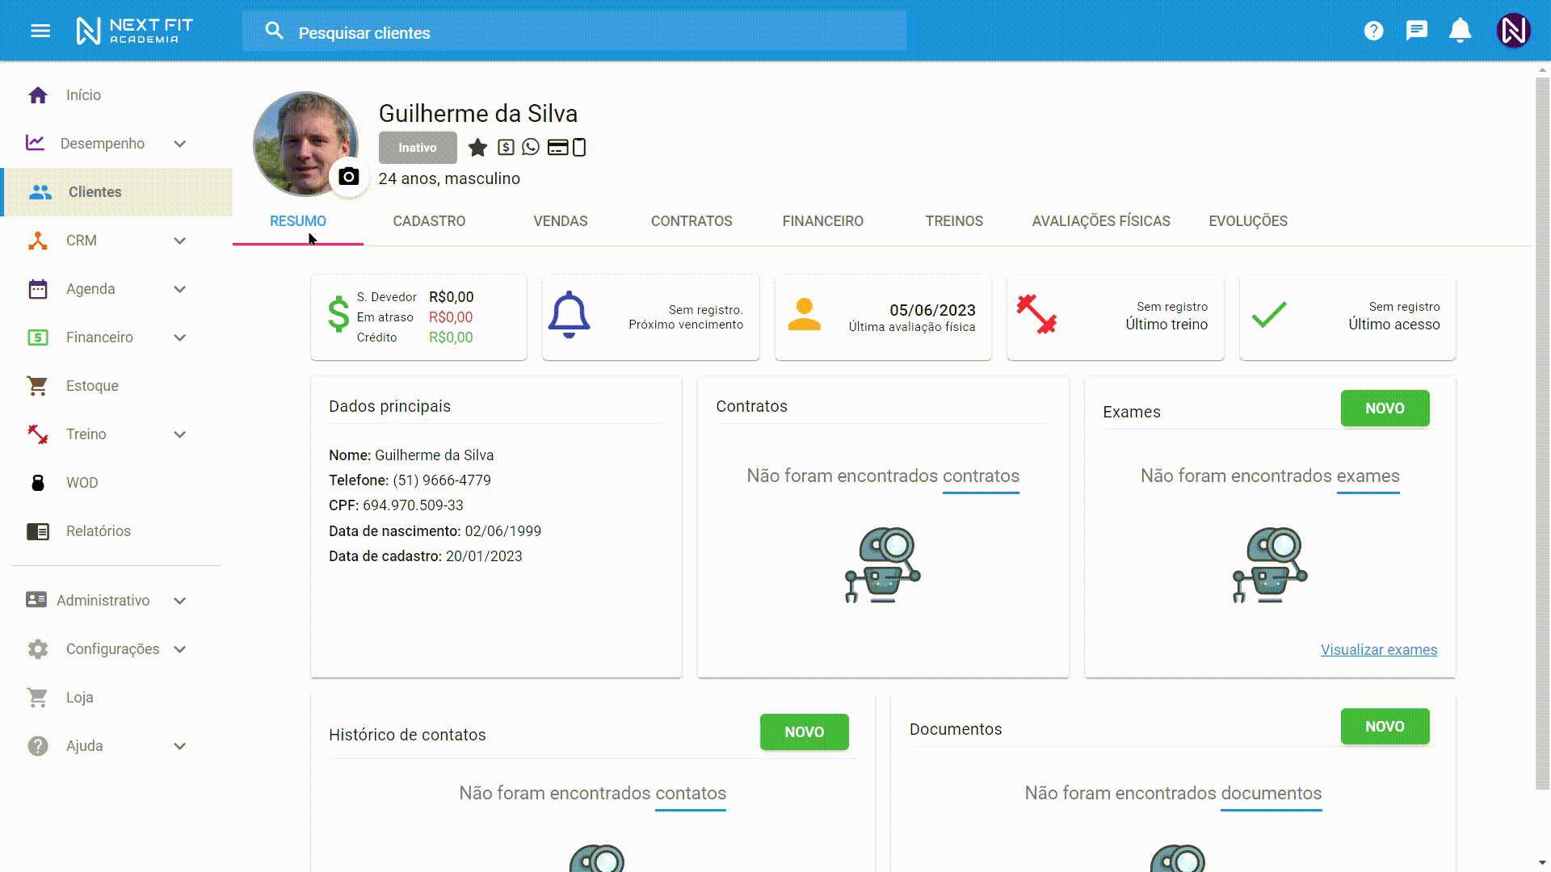Switch to the AVALIAÇÕES FÍSICAS tab
Image resolution: width=1551 pixels, height=872 pixels.
1100,221
